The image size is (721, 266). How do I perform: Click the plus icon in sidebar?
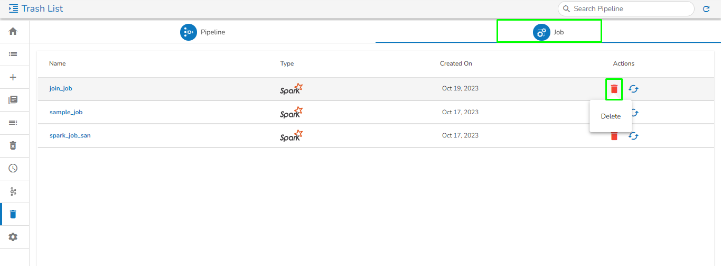(13, 77)
